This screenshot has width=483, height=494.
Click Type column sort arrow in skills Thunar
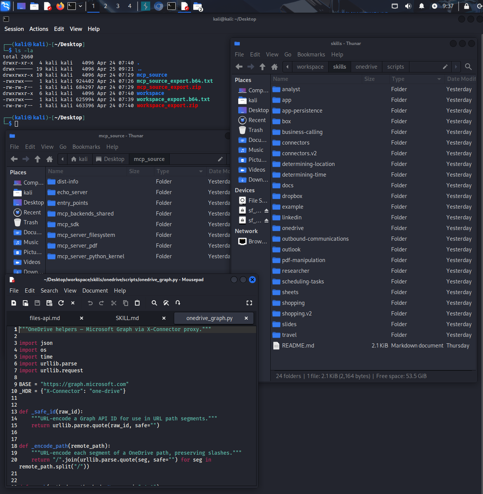439,79
